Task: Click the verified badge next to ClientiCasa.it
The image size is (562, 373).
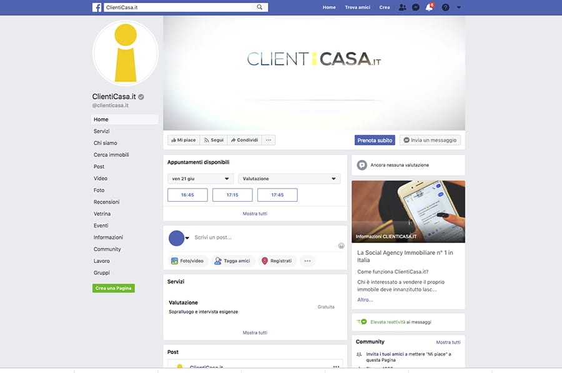Action: (x=141, y=97)
